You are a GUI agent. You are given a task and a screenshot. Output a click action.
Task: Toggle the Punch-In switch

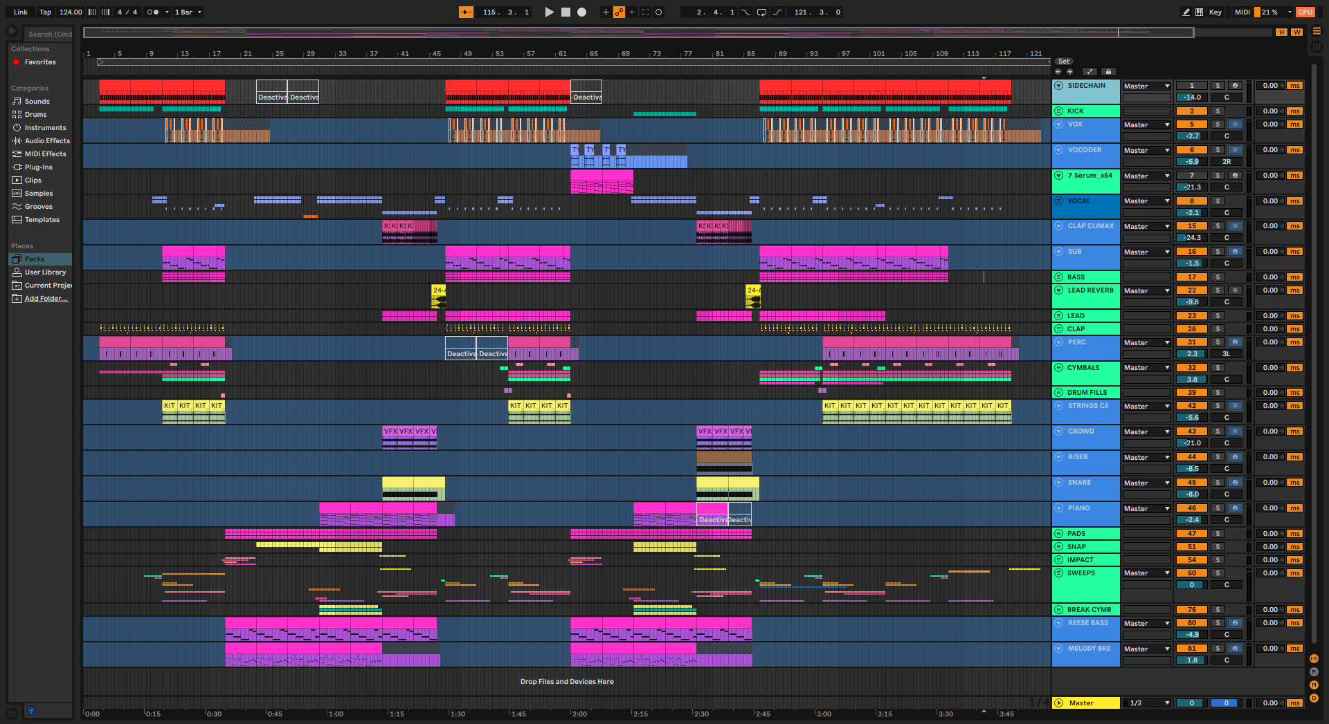[745, 12]
